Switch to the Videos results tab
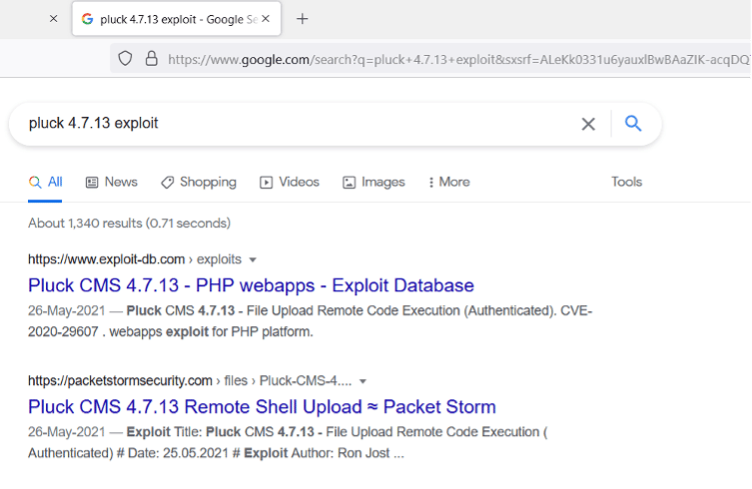 (x=290, y=182)
